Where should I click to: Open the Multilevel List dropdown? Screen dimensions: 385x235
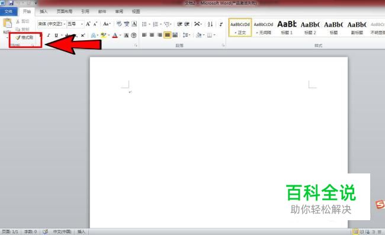tap(168, 24)
